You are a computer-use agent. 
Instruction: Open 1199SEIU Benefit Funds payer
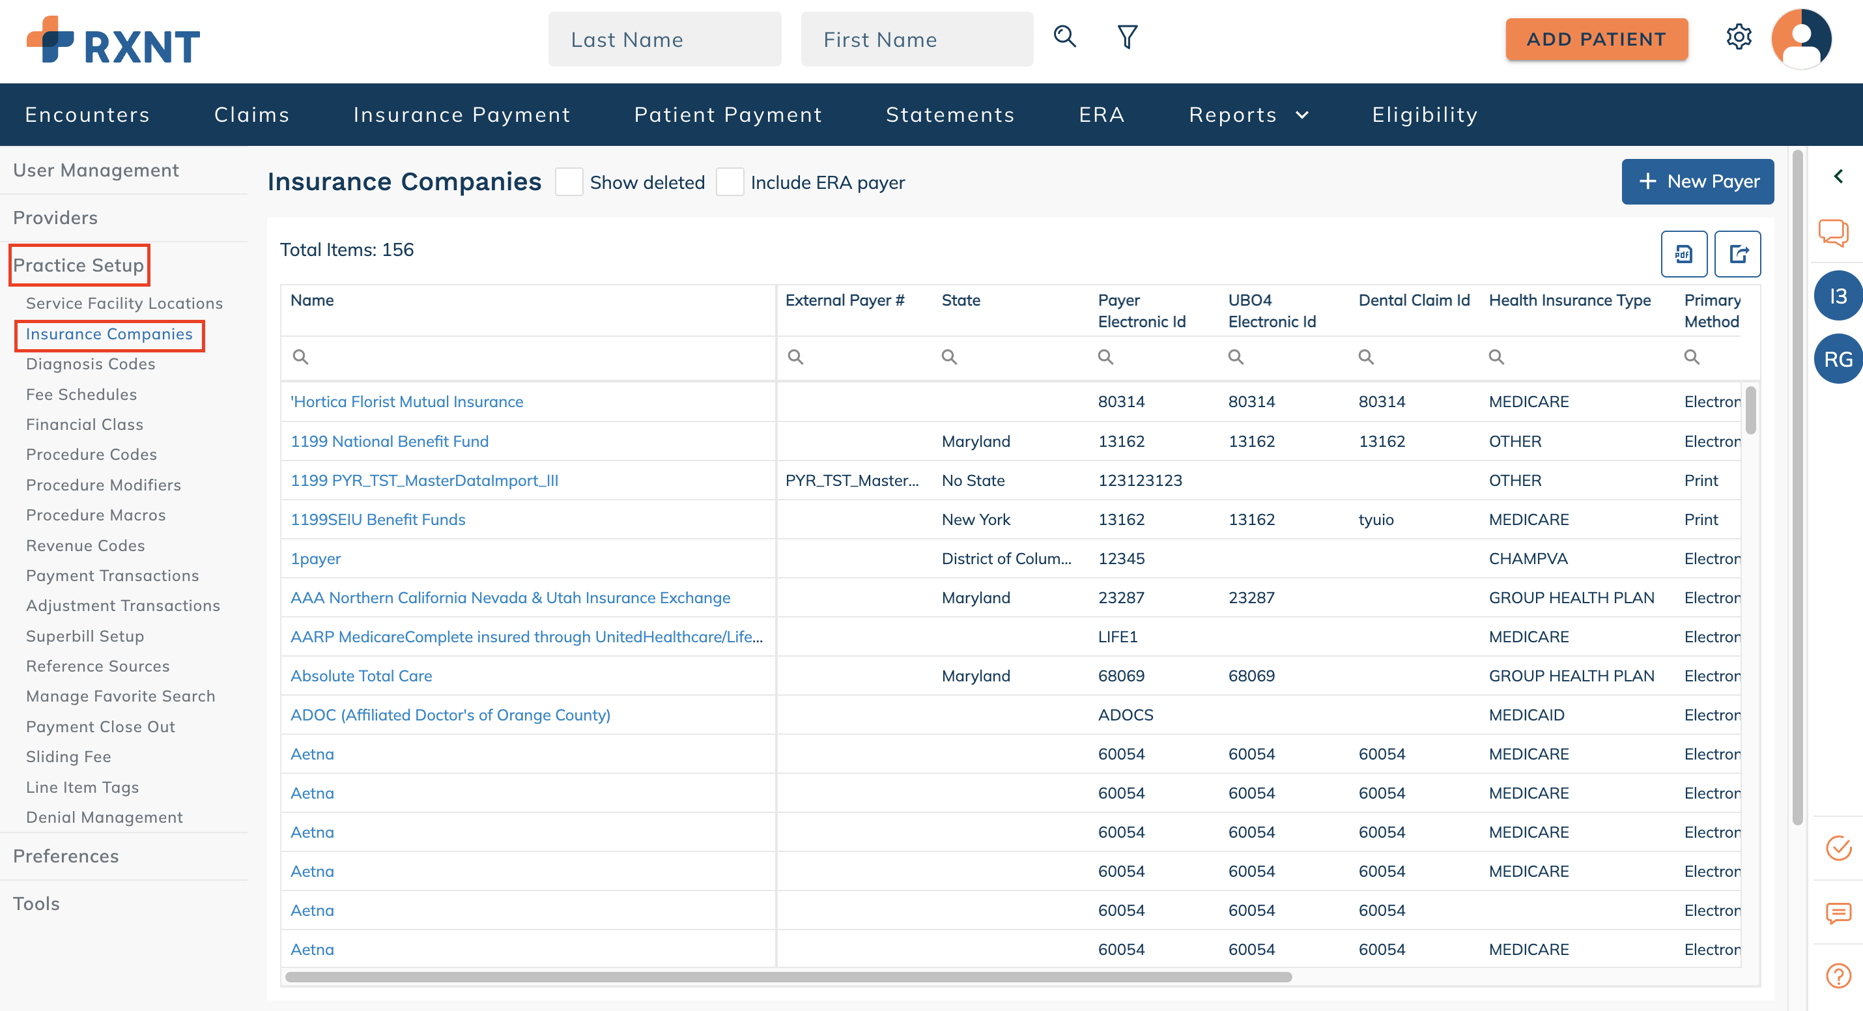coord(378,519)
